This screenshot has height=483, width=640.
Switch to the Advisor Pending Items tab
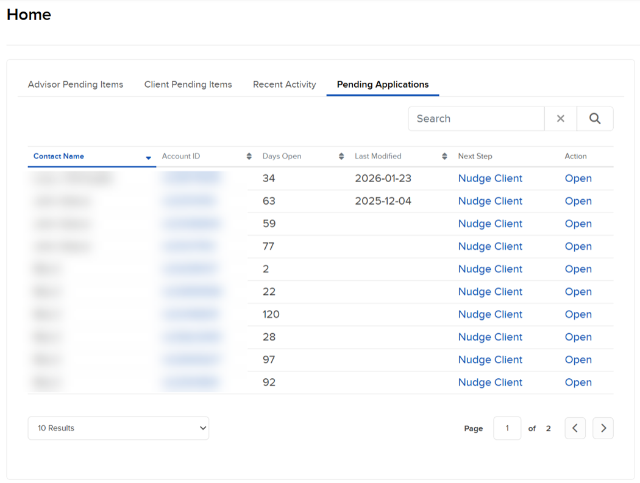75,85
